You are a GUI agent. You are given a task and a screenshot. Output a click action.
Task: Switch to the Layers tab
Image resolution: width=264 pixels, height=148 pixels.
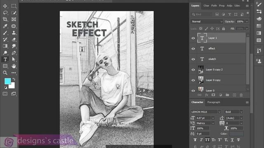(195, 6)
